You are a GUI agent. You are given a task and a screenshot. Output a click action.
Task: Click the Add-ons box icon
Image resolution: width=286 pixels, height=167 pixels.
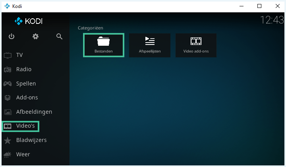(8, 98)
